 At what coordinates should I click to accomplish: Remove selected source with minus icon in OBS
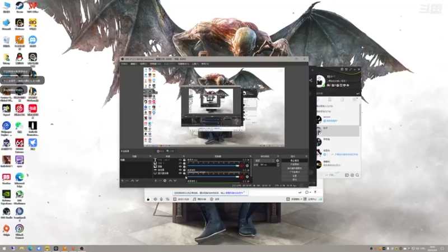(x=160, y=180)
